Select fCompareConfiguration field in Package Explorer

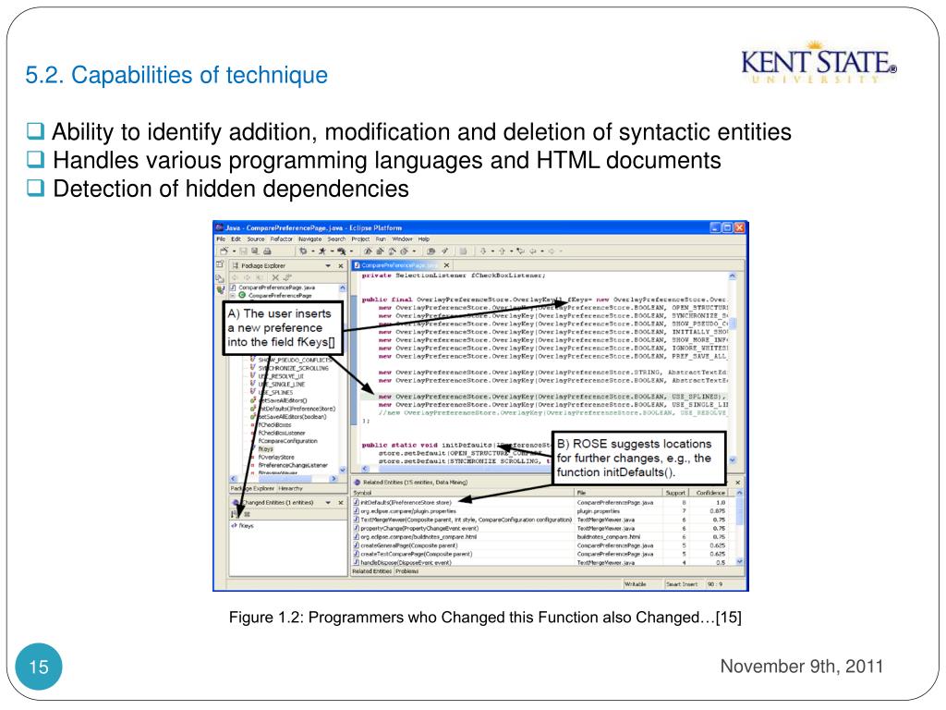pyautogui.click(x=288, y=441)
